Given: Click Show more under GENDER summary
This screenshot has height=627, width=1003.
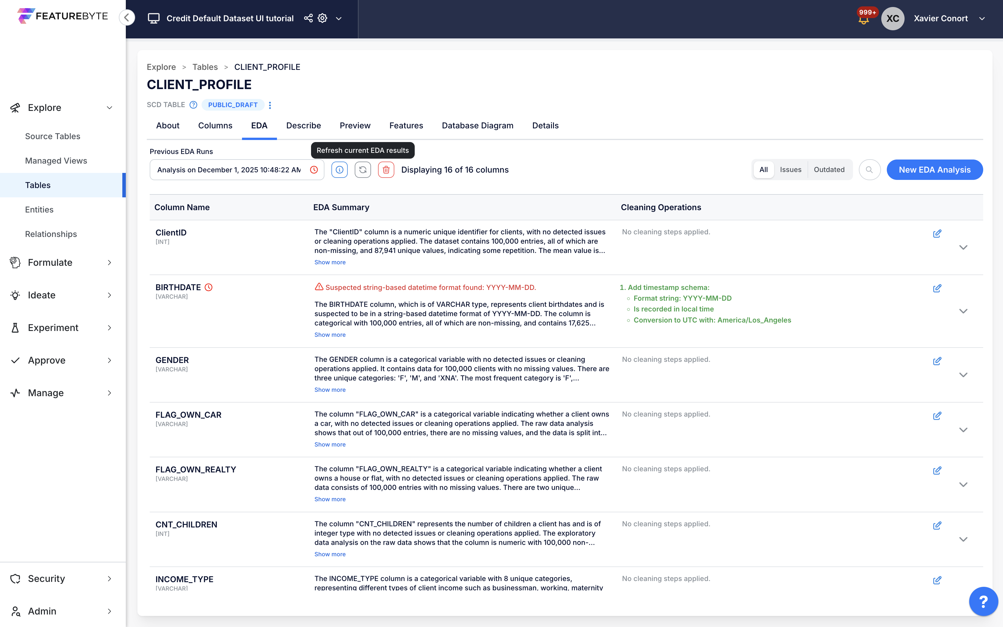Looking at the screenshot, I should 330,390.
